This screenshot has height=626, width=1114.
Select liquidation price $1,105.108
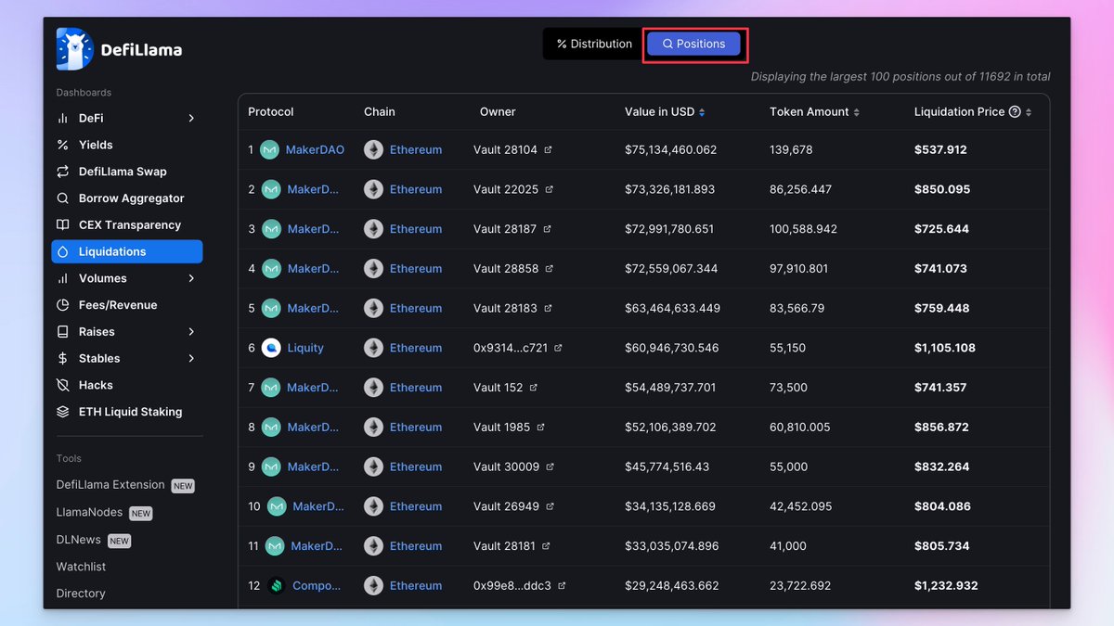(x=945, y=349)
